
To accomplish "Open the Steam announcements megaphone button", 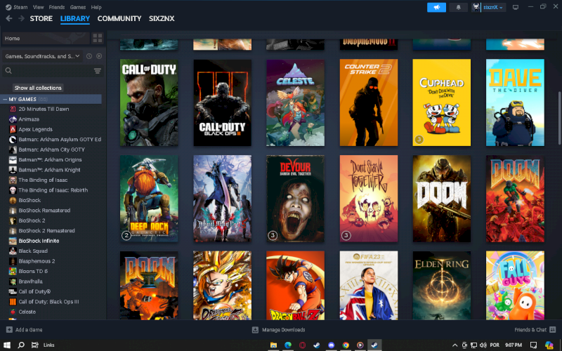I will point(436,7).
